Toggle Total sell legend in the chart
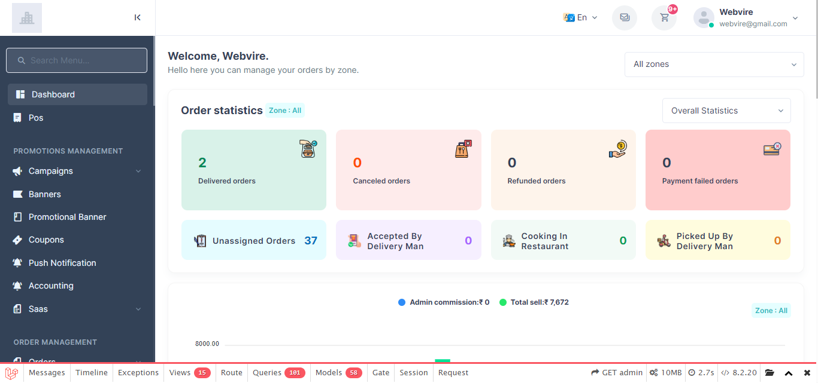 coord(534,302)
